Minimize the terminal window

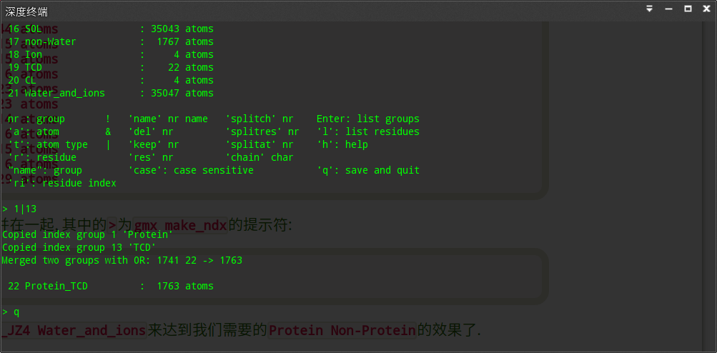(x=668, y=9)
